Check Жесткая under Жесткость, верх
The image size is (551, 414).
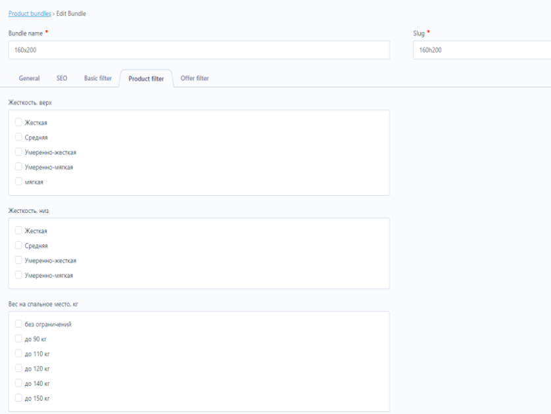[18, 122]
